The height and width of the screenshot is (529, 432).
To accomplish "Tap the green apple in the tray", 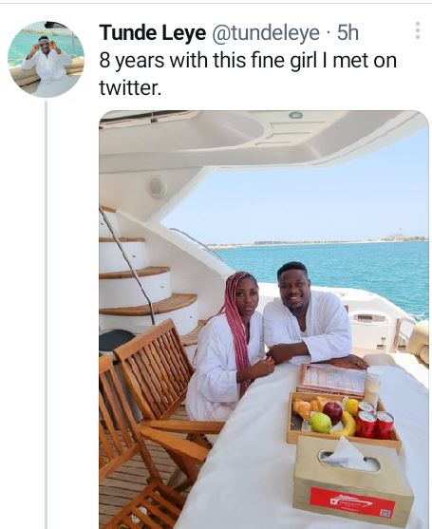I will point(321,423).
